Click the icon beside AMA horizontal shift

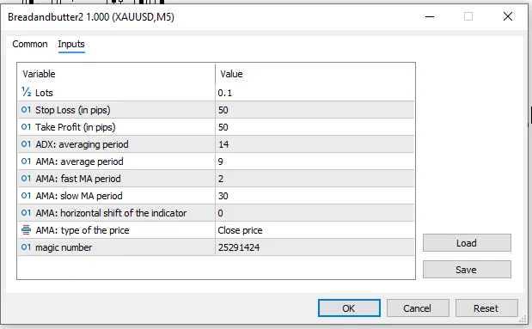click(26, 213)
